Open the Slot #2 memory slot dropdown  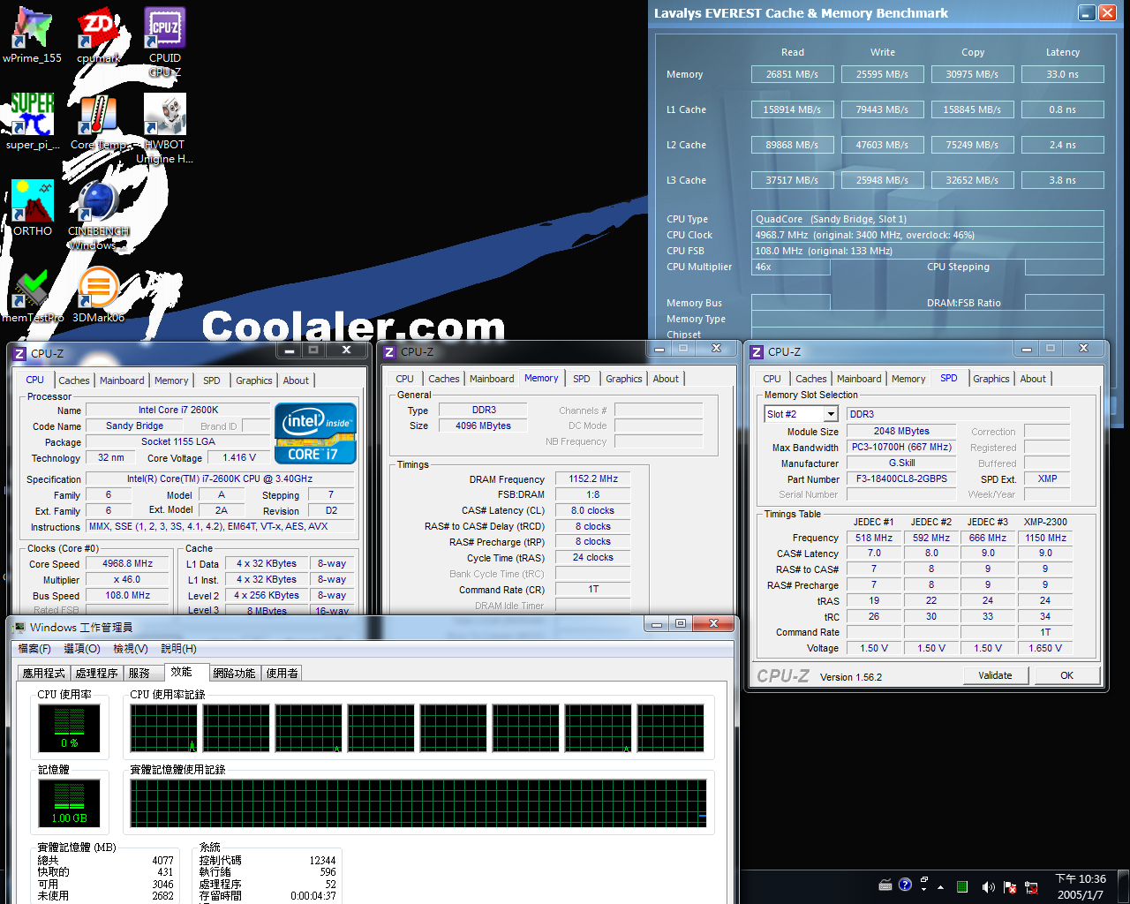831,414
